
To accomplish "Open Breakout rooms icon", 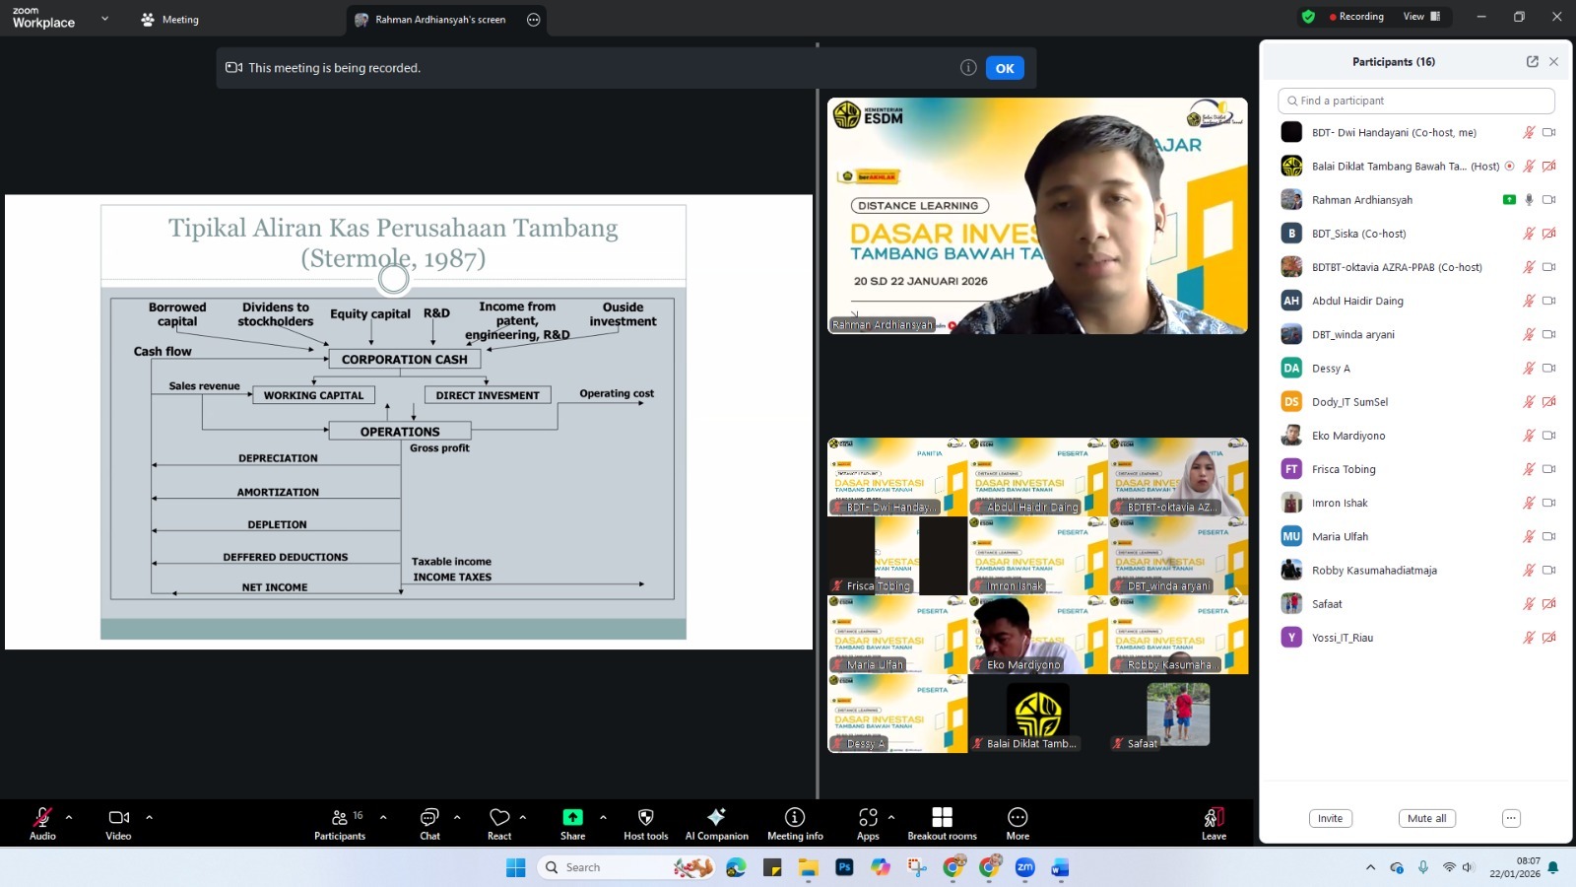I will click(x=942, y=818).
